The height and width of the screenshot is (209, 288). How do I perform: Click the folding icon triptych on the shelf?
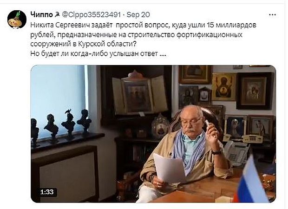[x=140, y=94]
